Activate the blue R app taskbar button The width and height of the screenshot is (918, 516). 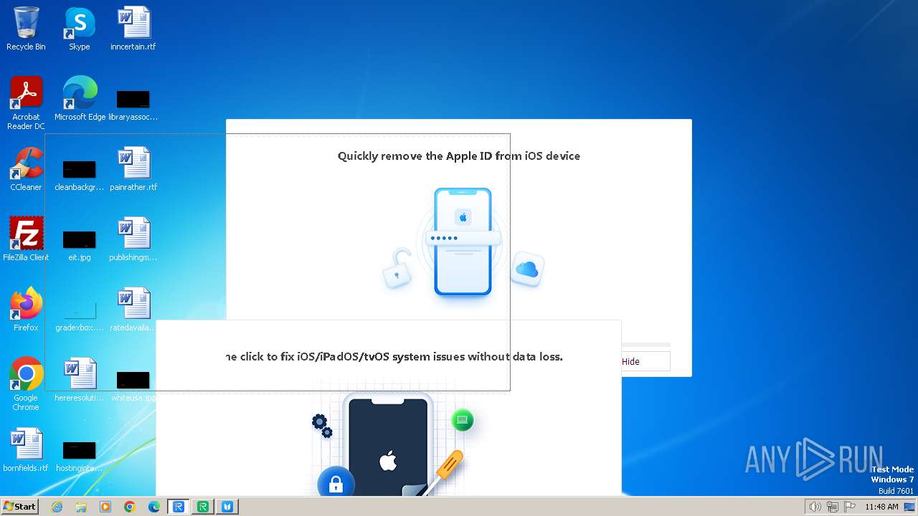click(x=179, y=507)
